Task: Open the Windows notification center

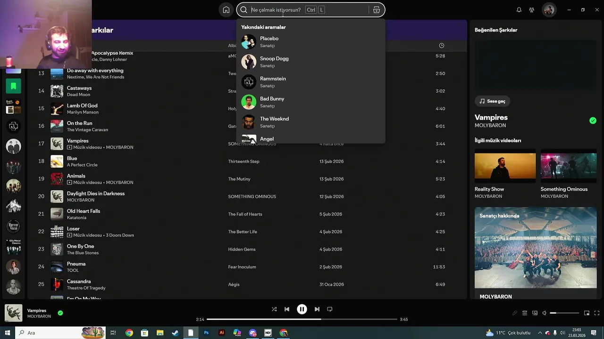Action: (x=594, y=333)
